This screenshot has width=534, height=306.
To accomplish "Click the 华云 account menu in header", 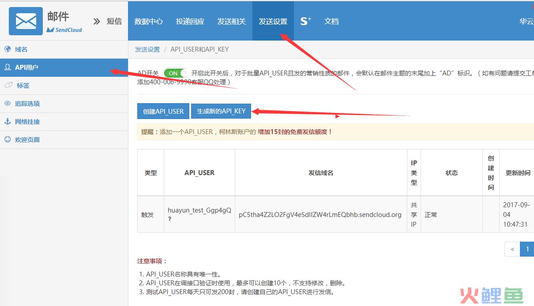I will pos(526,21).
